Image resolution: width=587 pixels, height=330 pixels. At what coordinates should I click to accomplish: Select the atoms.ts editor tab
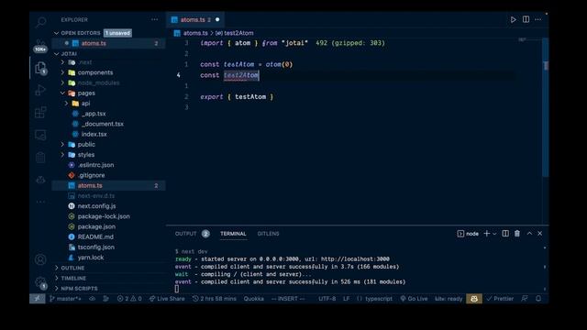[x=195, y=19]
